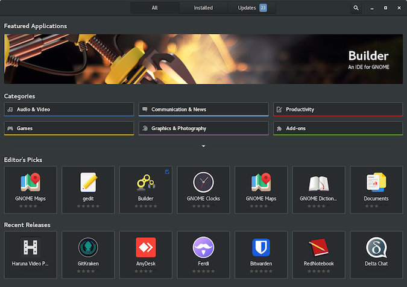Open the search magnifier icon
The image size is (407, 287).
pos(356,8)
